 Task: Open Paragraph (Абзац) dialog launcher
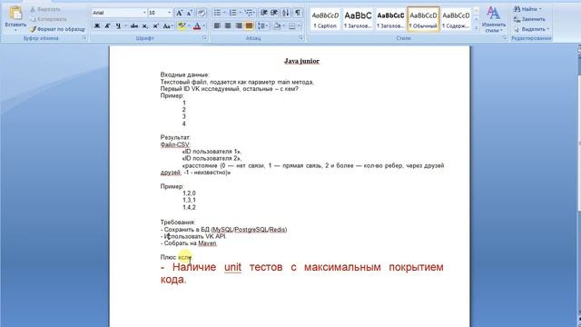300,38
